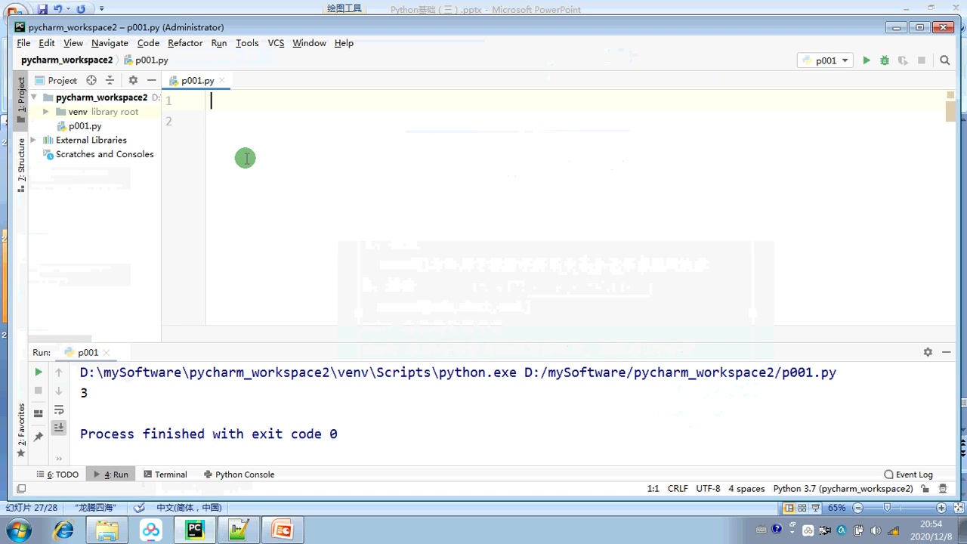Open the p001 run configuration dropdown
Image resolution: width=967 pixels, height=544 pixels.
click(x=826, y=60)
